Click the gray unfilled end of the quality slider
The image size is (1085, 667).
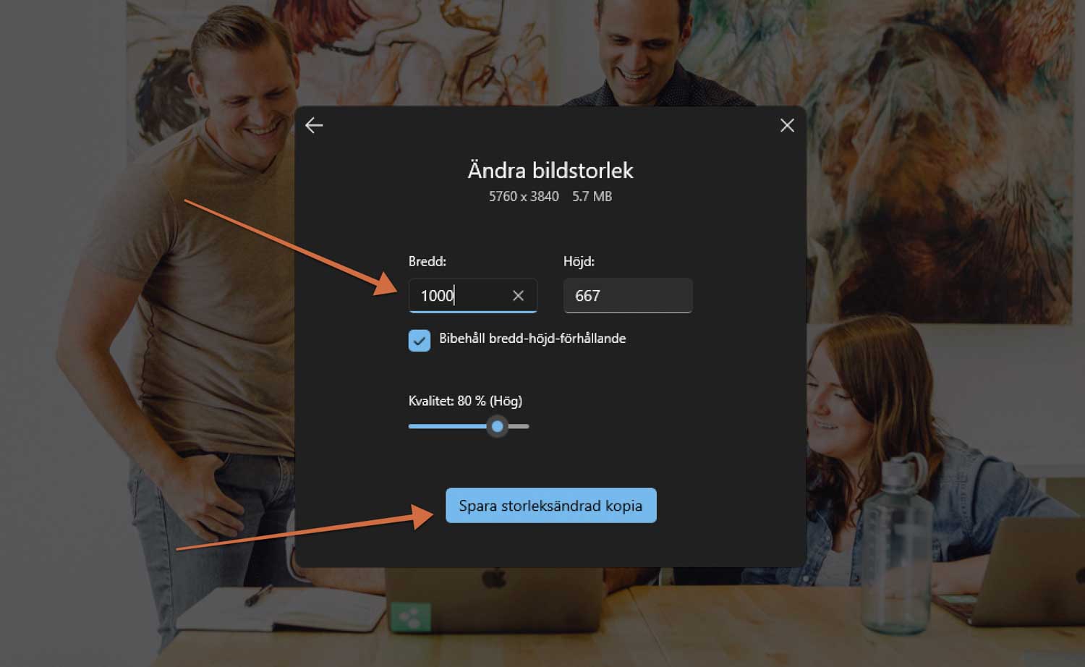[x=521, y=426]
